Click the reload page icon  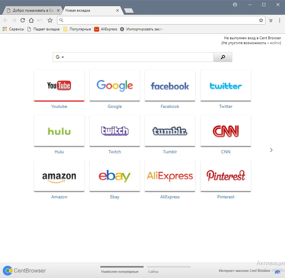(x=23, y=20)
